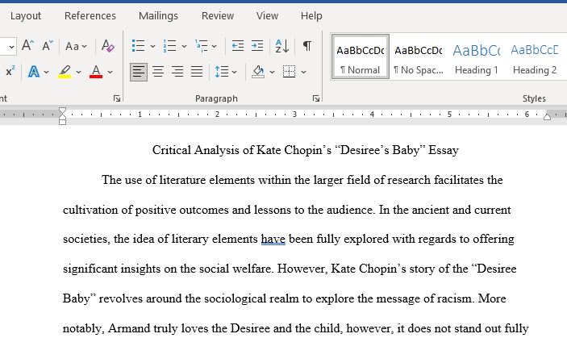Open the References tab
This screenshot has height=342, width=567.
90,16
